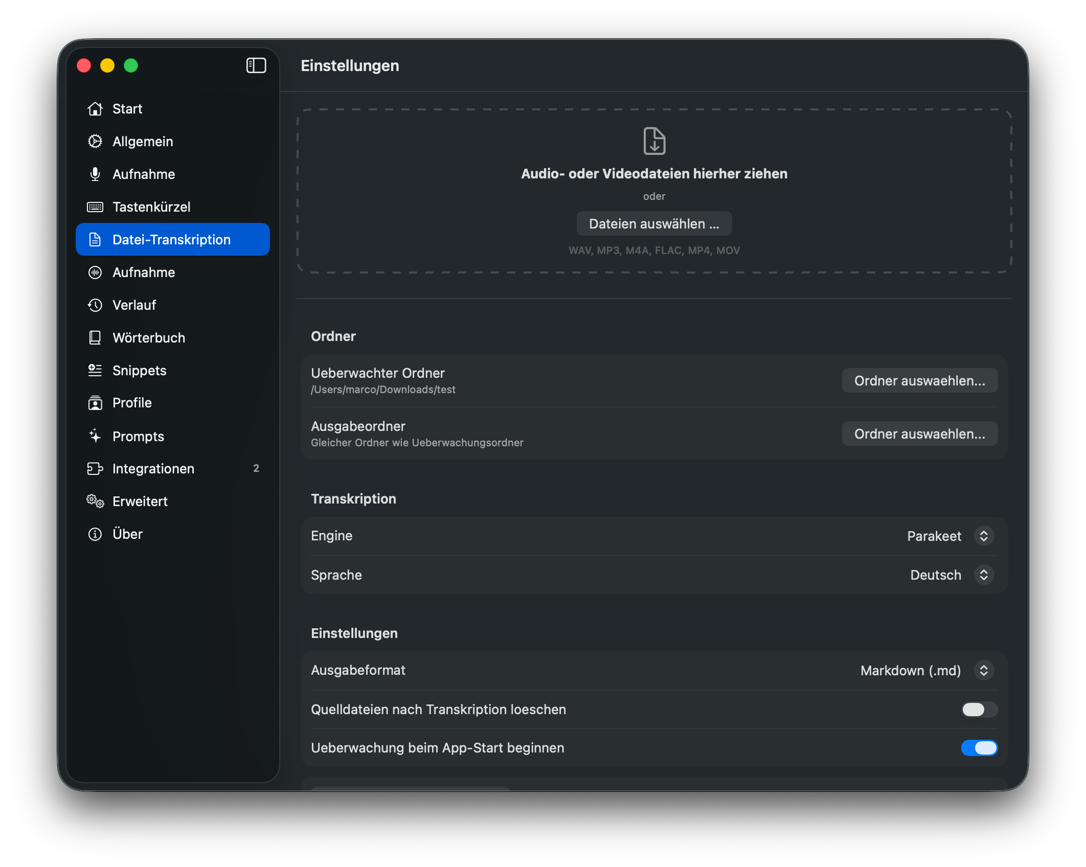1086x867 pixels.
Task: Click the keyboard icon for Tastenkürzel
Action: (95, 207)
